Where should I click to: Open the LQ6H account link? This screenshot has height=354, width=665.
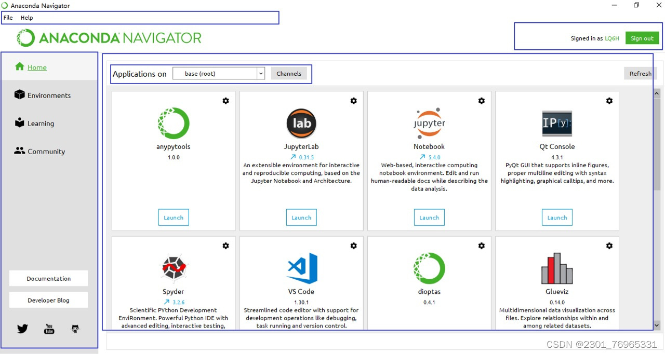(612, 38)
